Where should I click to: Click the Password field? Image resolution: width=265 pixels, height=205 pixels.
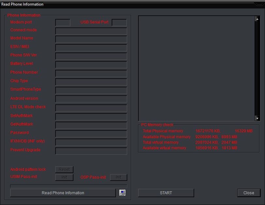[91, 134]
